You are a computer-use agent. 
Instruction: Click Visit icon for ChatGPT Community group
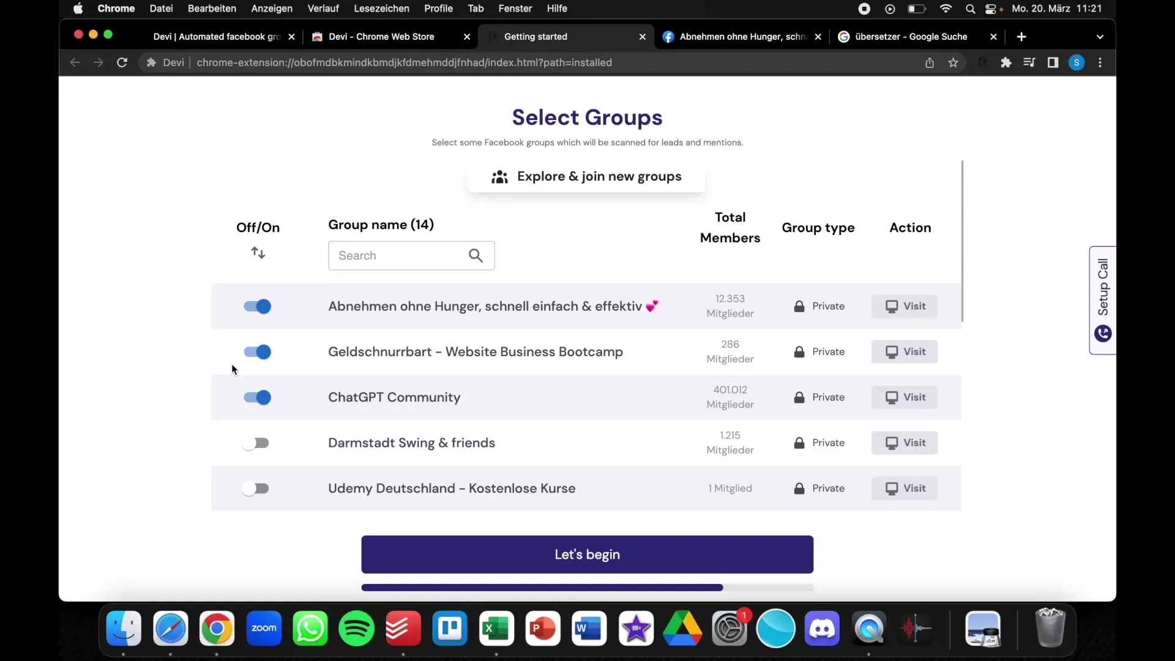[x=905, y=396]
